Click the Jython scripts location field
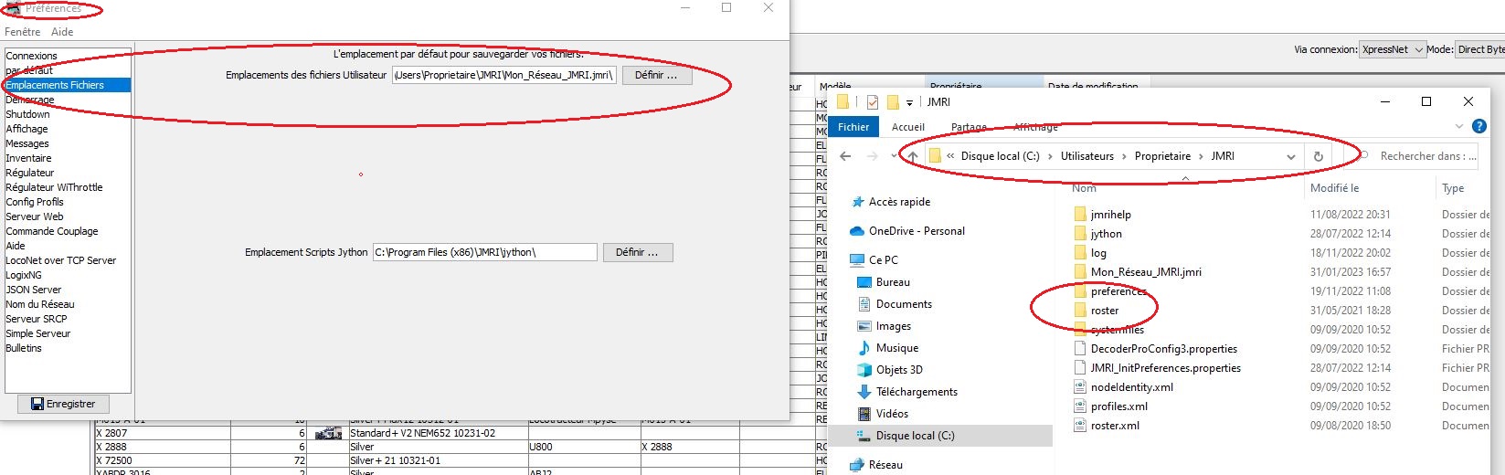The width and height of the screenshot is (1505, 475). pyautogui.click(x=485, y=252)
